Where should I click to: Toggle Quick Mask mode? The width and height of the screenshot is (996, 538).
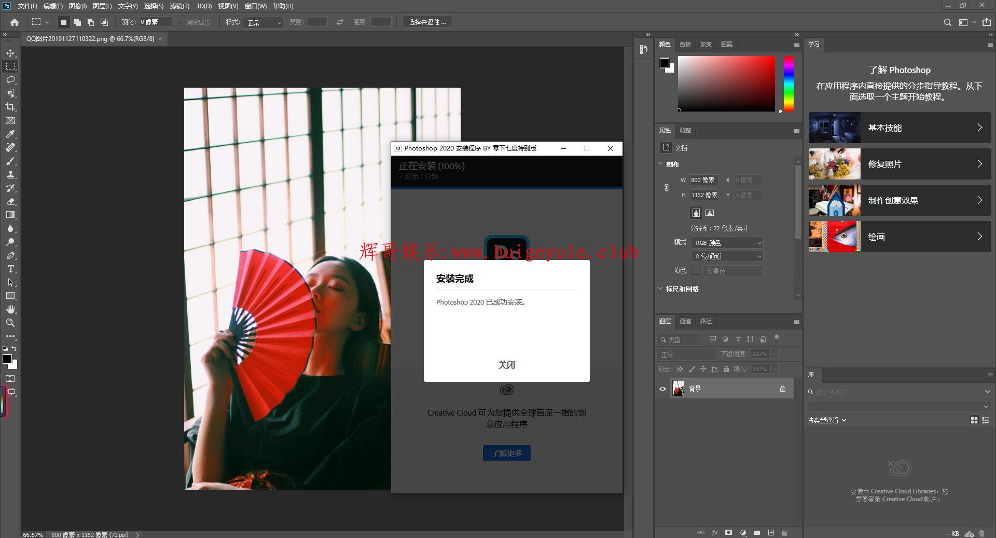[10, 379]
